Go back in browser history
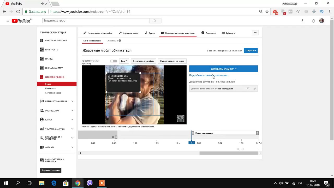This screenshot has height=188, width=334. tap(4, 11)
